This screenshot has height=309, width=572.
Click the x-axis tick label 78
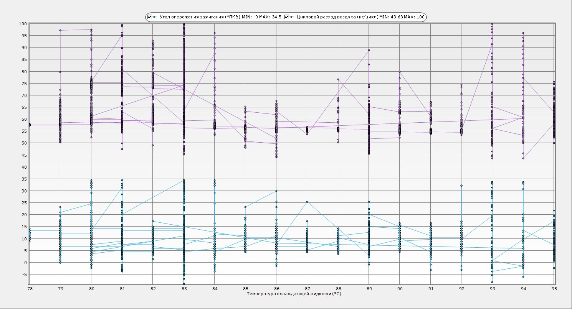pyautogui.click(x=30, y=288)
